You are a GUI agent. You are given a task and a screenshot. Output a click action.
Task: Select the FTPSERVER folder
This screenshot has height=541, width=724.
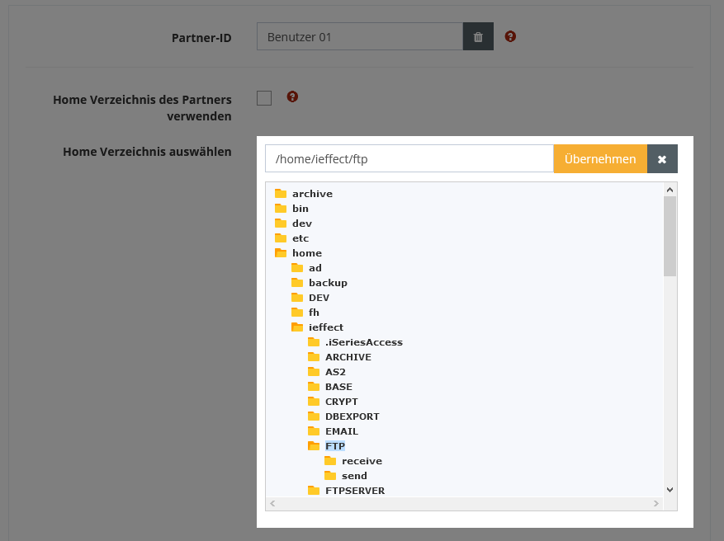(354, 491)
